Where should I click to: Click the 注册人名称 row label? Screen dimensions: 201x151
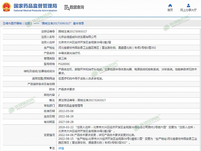tap(48, 37)
